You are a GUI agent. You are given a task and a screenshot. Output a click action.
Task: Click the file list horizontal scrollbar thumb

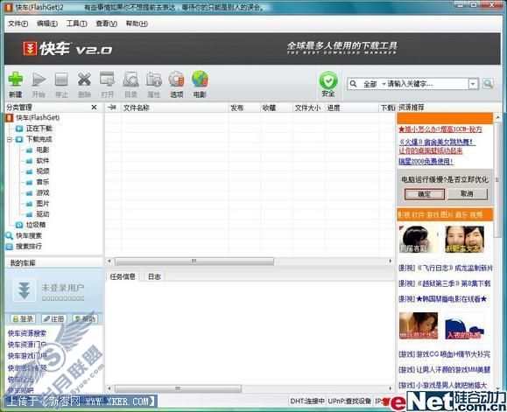tap(194, 261)
